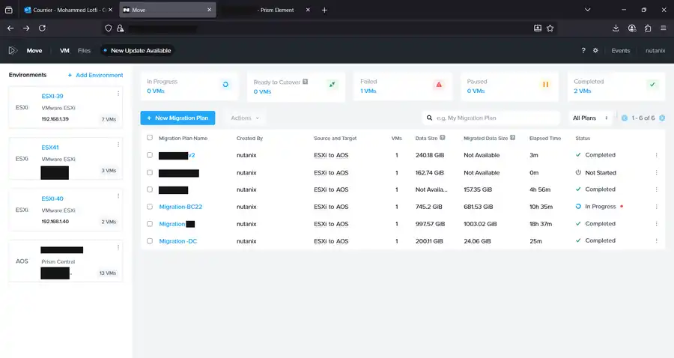This screenshot has width=674, height=358.
Task: Click the Completed 2 VMs count
Action: (582, 91)
